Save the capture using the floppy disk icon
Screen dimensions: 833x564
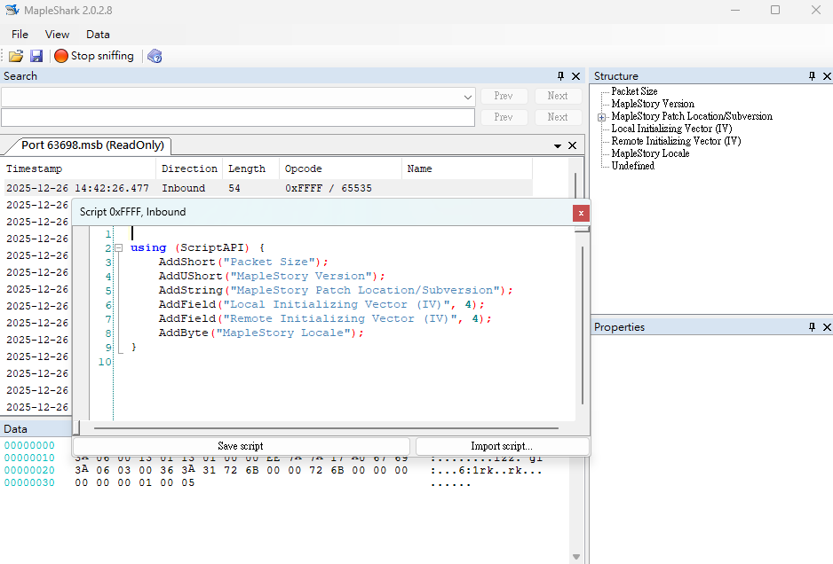click(x=36, y=56)
